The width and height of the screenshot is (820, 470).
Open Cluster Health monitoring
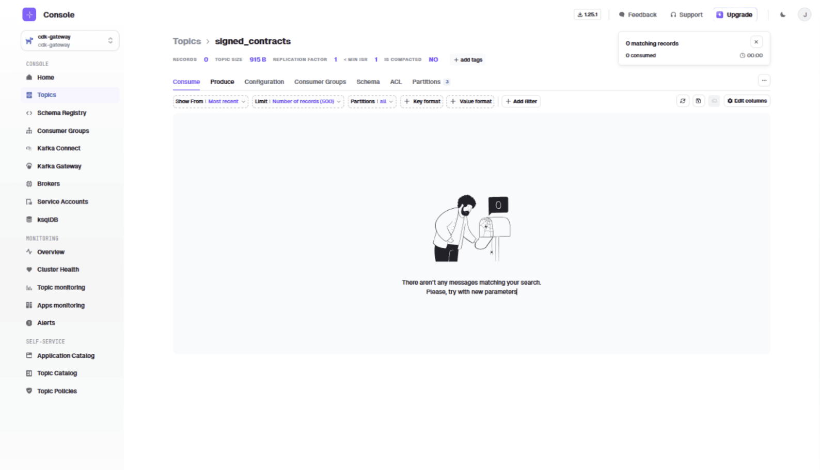pyautogui.click(x=58, y=270)
